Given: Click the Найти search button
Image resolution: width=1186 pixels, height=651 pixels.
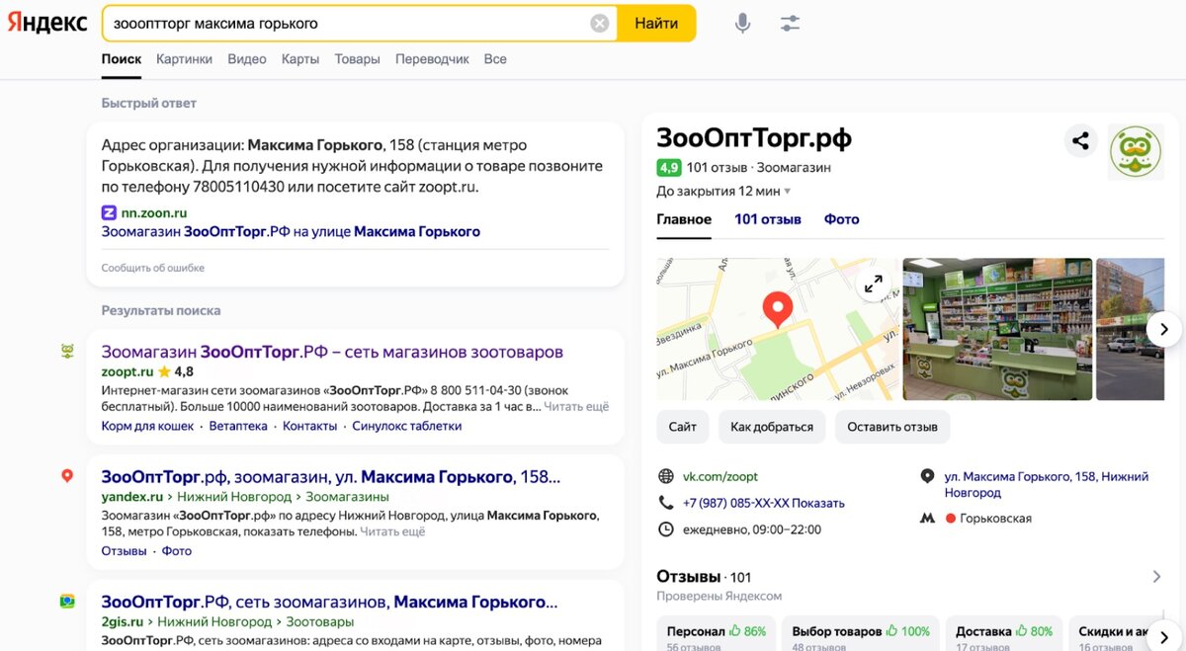Looking at the screenshot, I should pos(656,23).
